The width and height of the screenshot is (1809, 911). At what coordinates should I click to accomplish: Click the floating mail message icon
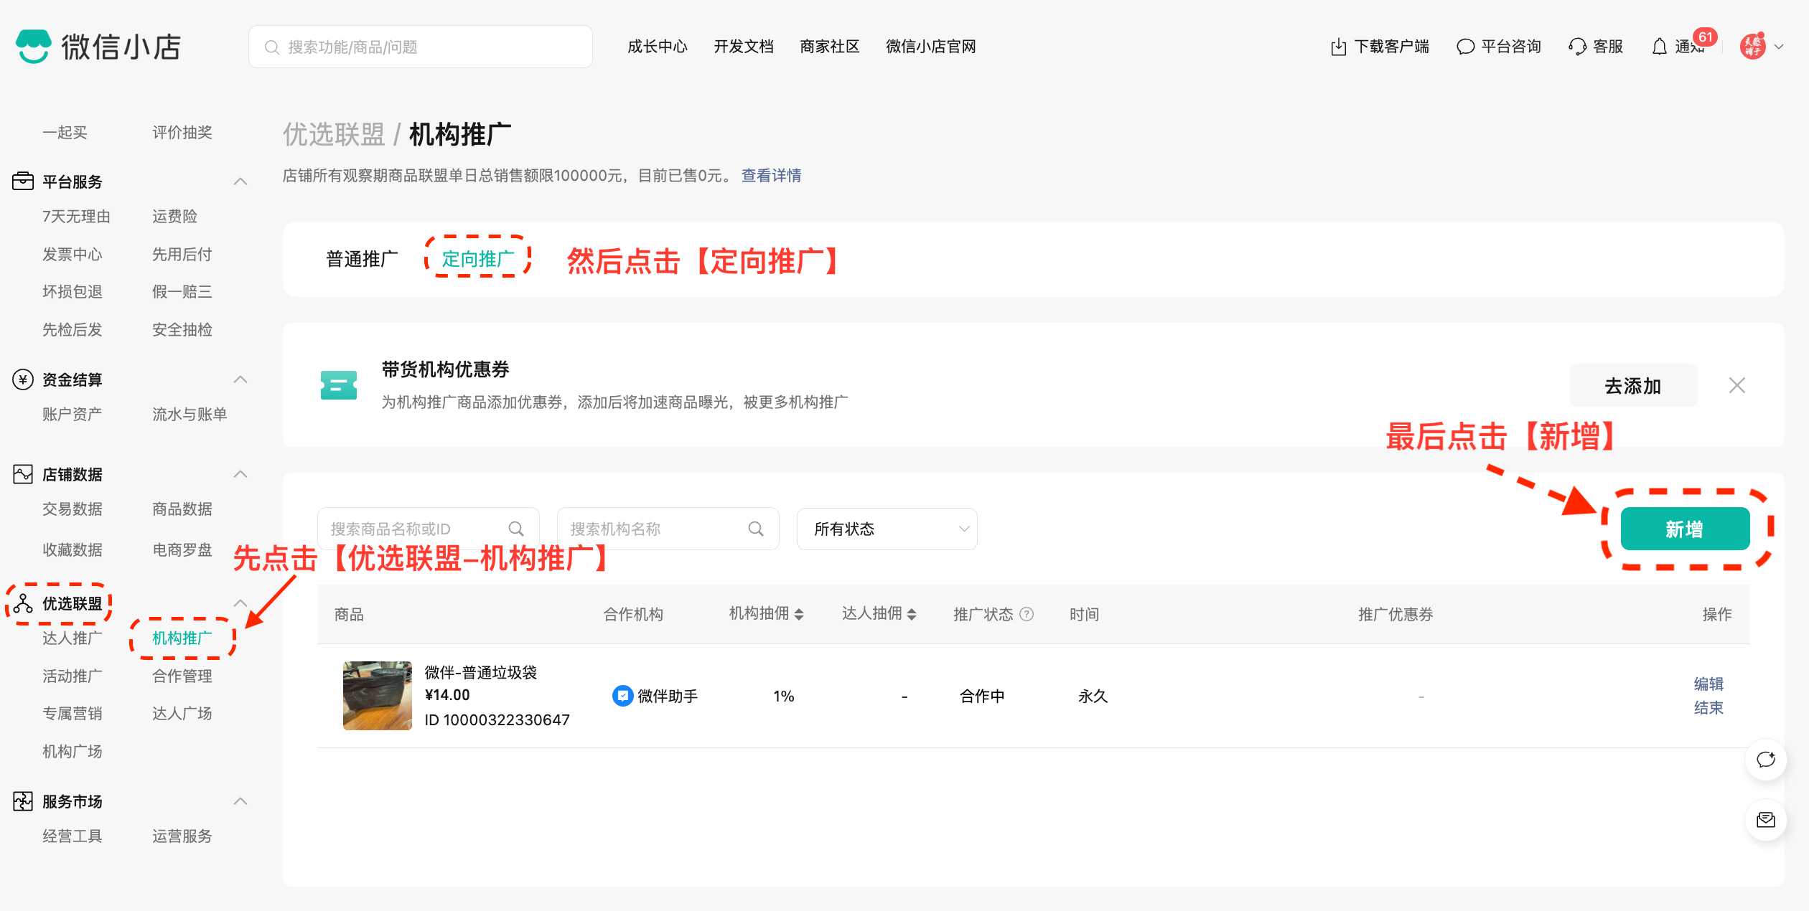[x=1765, y=820]
